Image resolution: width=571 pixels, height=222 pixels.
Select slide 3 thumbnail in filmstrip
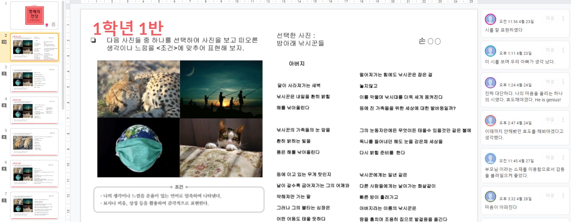(34, 79)
